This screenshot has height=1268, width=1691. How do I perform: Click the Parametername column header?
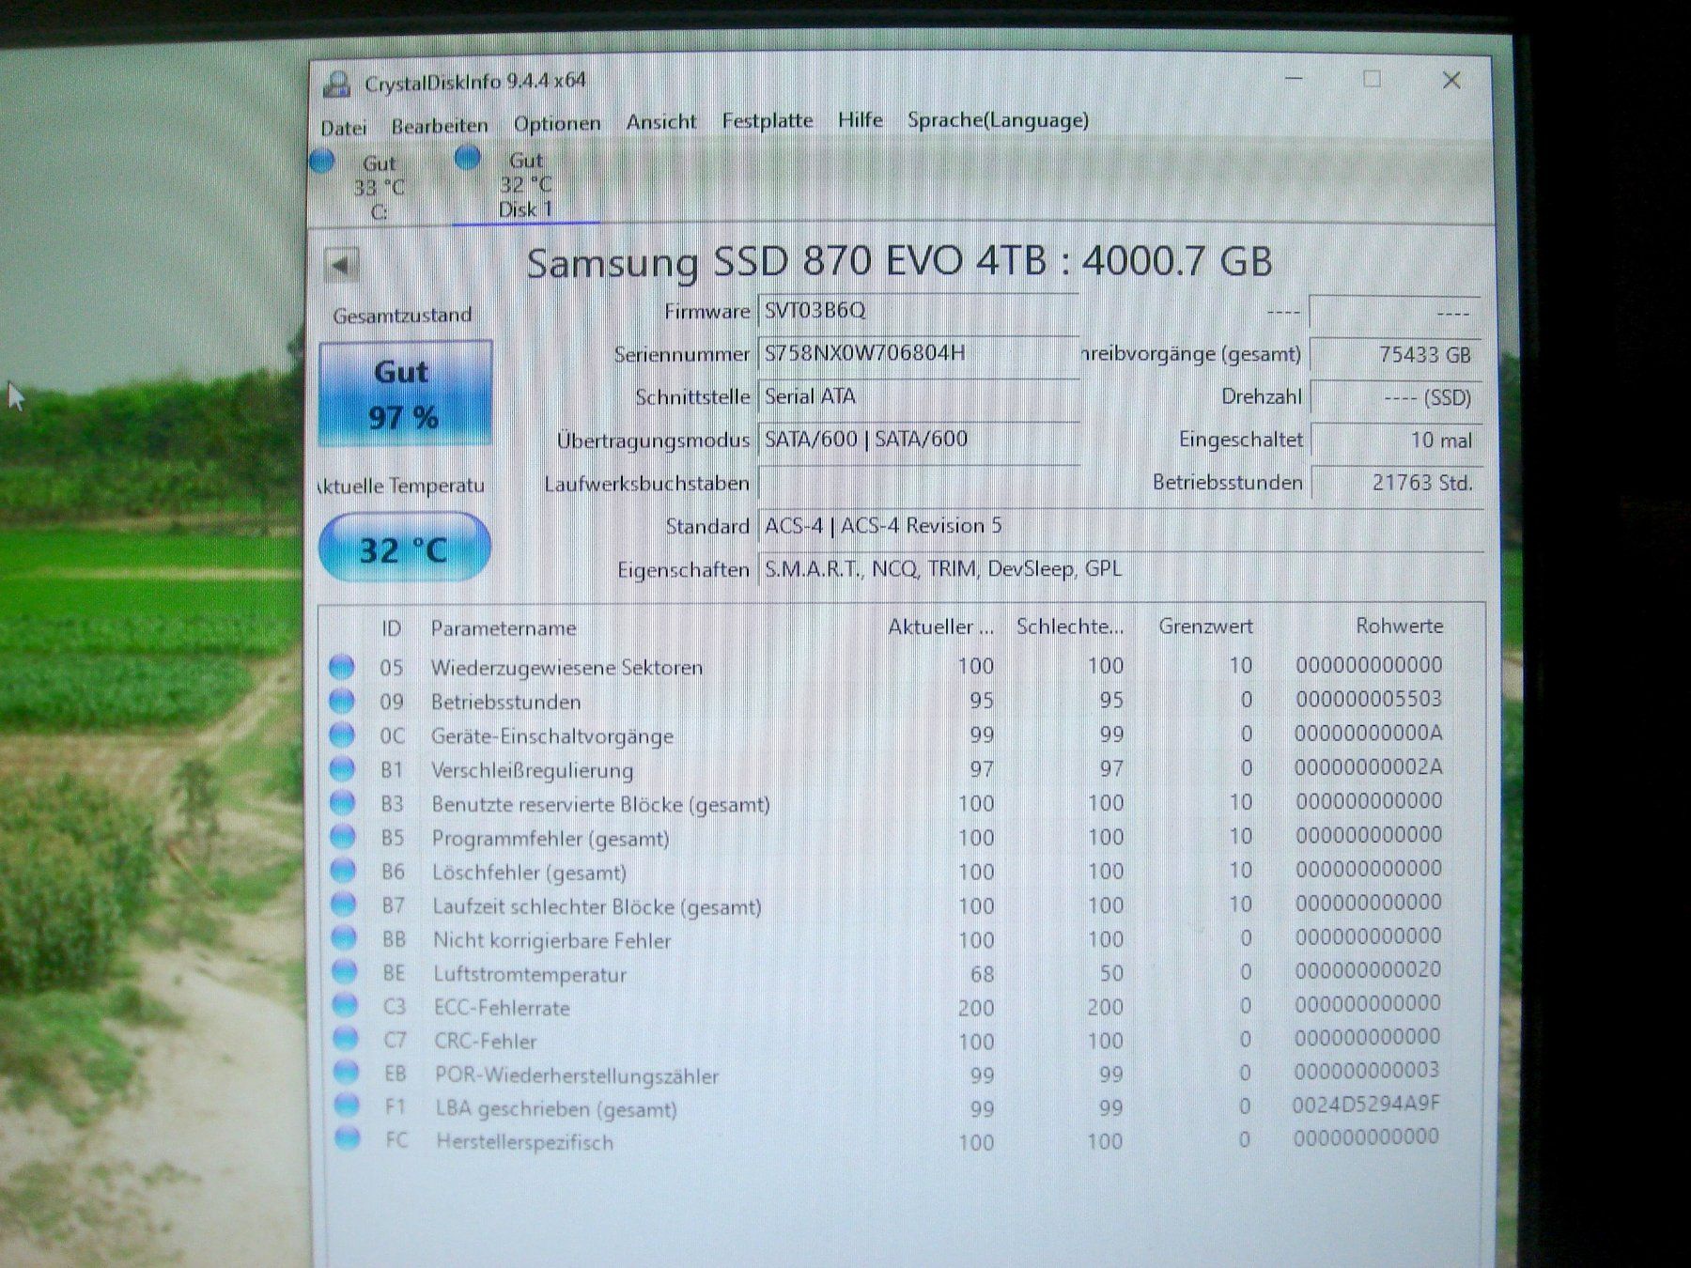click(504, 628)
